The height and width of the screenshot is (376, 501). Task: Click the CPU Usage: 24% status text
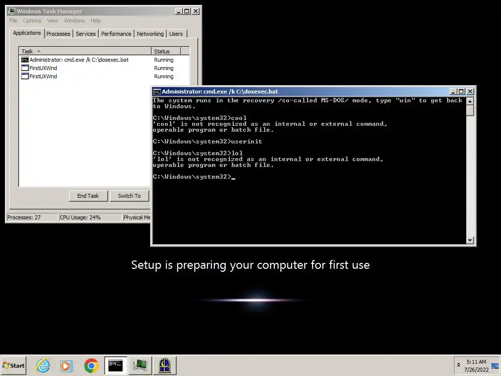tap(80, 217)
